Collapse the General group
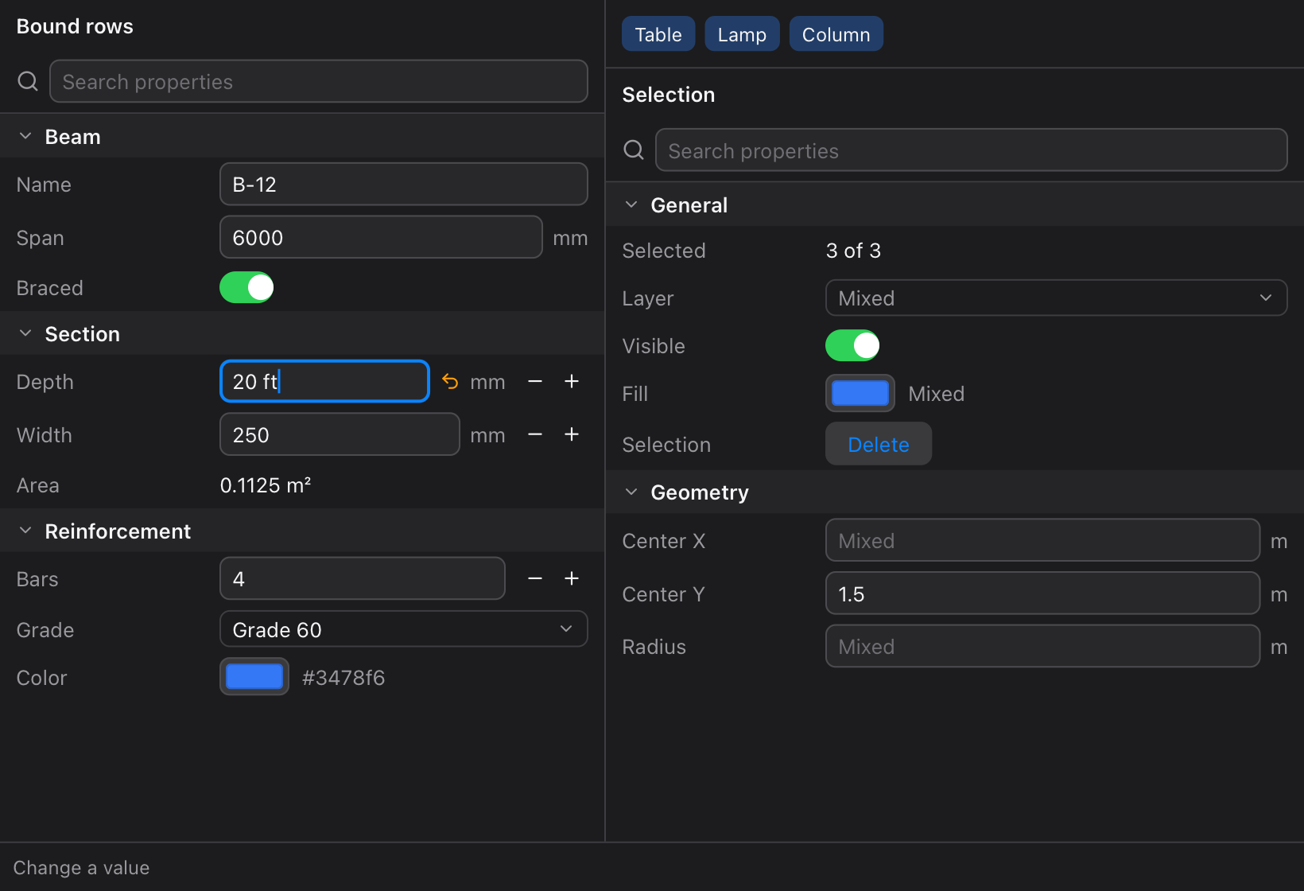The image size is (1304, 891). (x=631, y=204)
